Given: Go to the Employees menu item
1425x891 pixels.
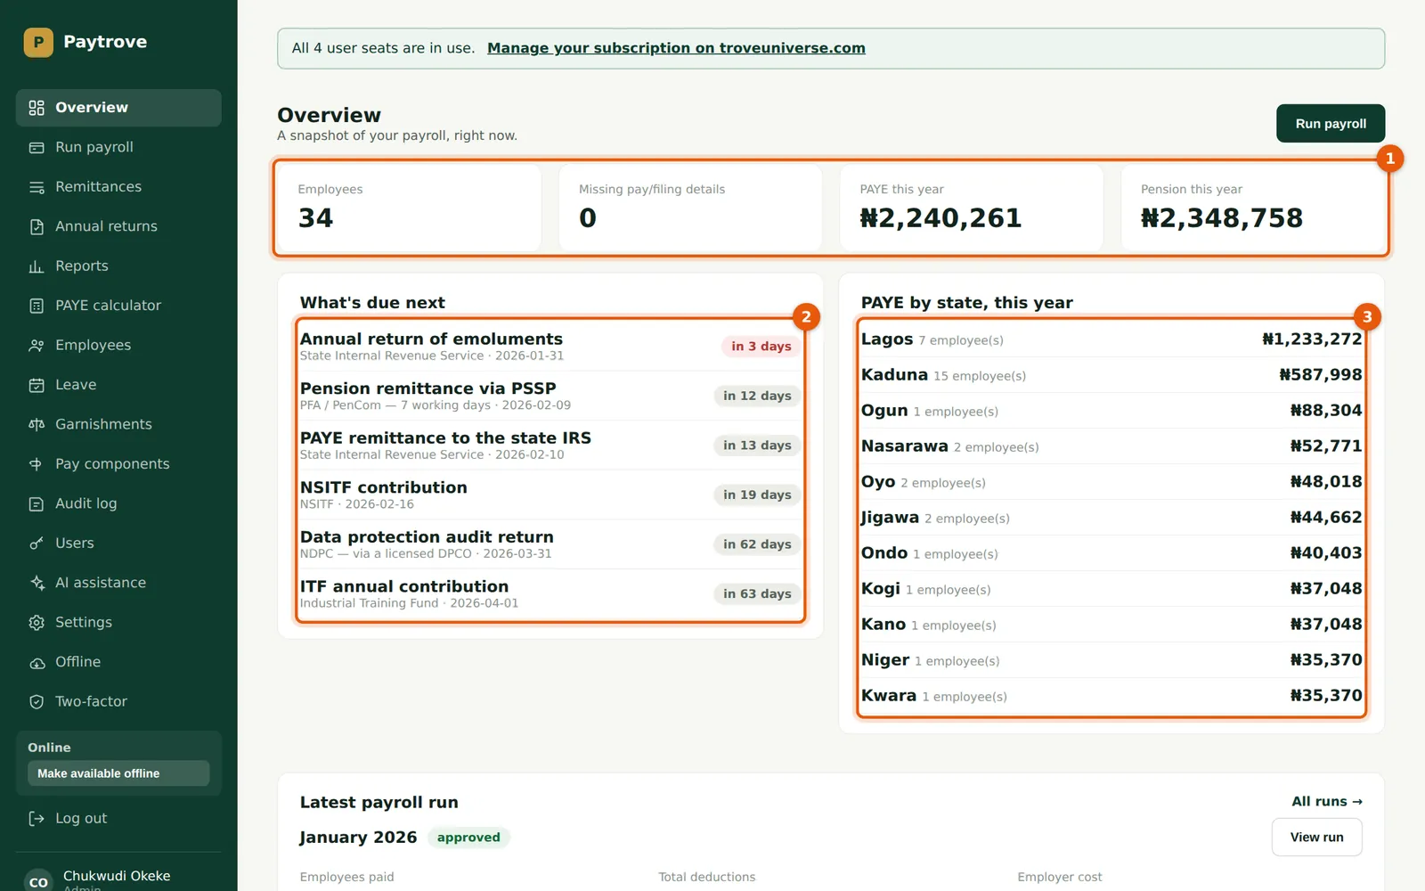Looking at the screenshot, I should pyautogui.click(x=118, y=345).
